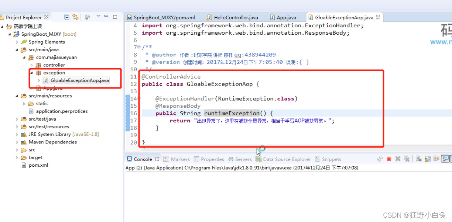Expand src/test/java folder

(17, 119)
